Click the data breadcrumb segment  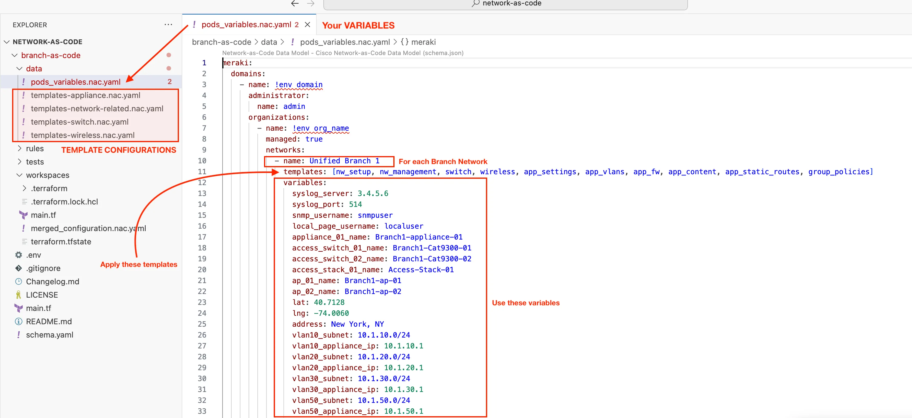(x=269, y=42)
